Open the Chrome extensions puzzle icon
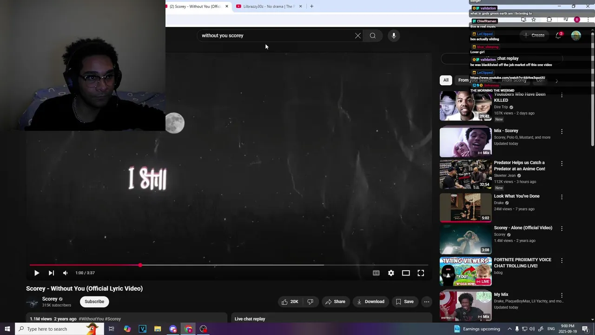This screenshot has height=335, width=595. pos(549,20)
